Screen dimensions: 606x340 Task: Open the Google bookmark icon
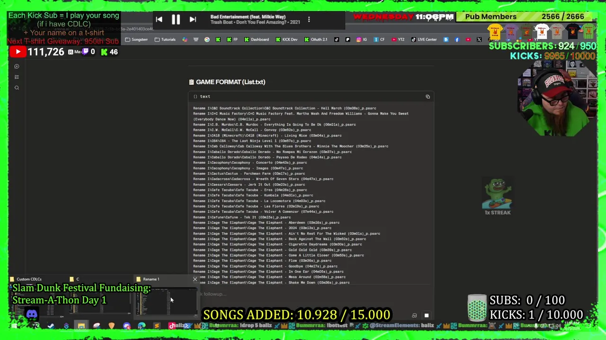coord(207,40)
